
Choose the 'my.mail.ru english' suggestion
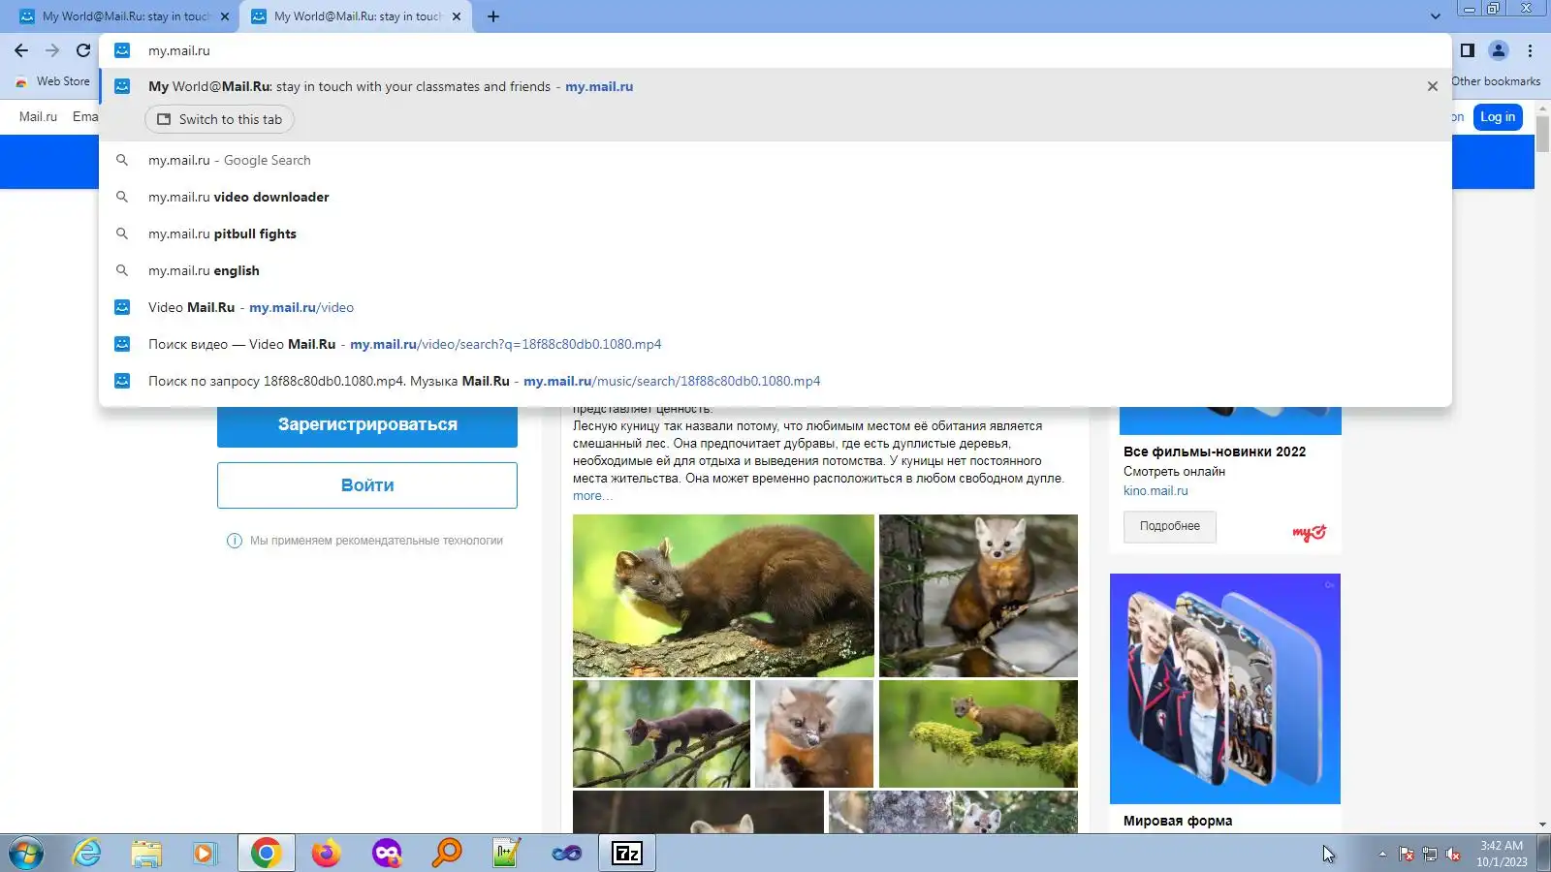pos(775,271)
